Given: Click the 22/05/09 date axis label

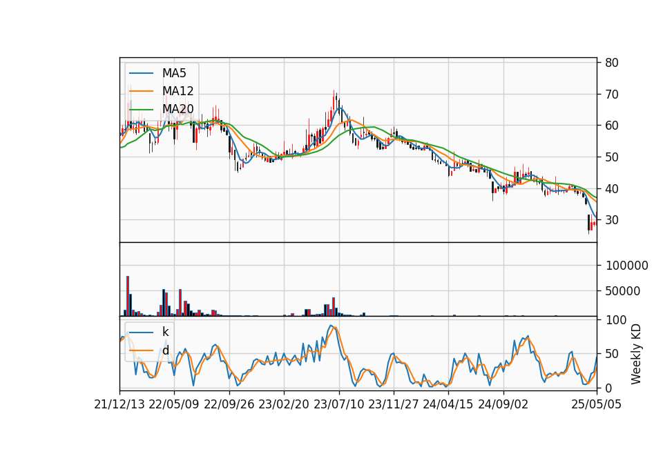Looking at the screenshot, I should tap(174, 404).
